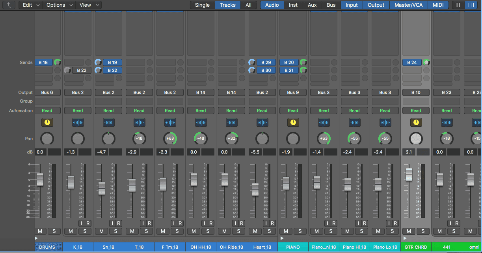Mute the DRUMS channel
482x253 pixels.
tap(40, 231)
